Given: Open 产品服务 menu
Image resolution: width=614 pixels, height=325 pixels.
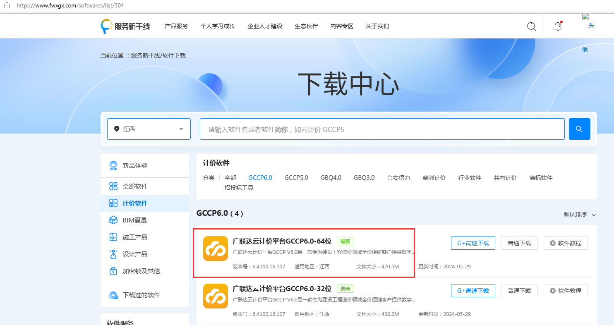Looking at the screenshot, I should pos(176,26).
